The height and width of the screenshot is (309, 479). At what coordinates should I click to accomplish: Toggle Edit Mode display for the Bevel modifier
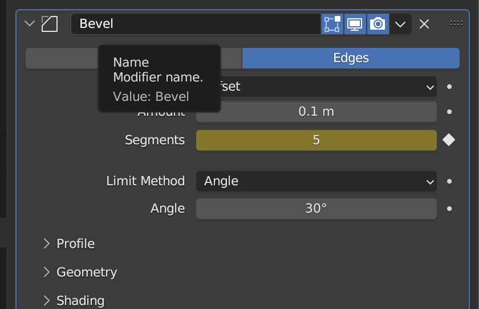[332, 24]
